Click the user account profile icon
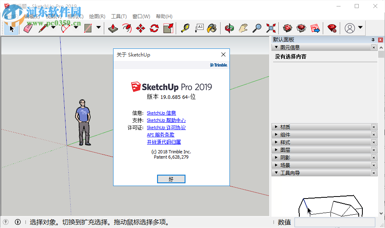The height and width of the screenshot is (228, 385). [349, 28]
